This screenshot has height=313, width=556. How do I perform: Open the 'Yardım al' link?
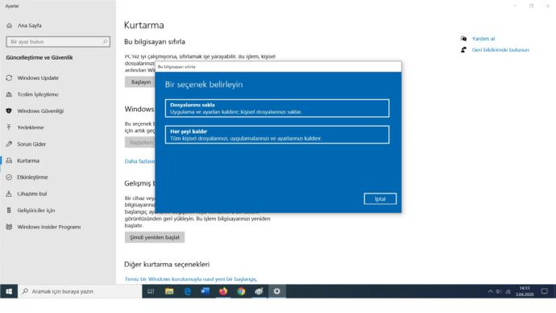(x=483, y=39)
